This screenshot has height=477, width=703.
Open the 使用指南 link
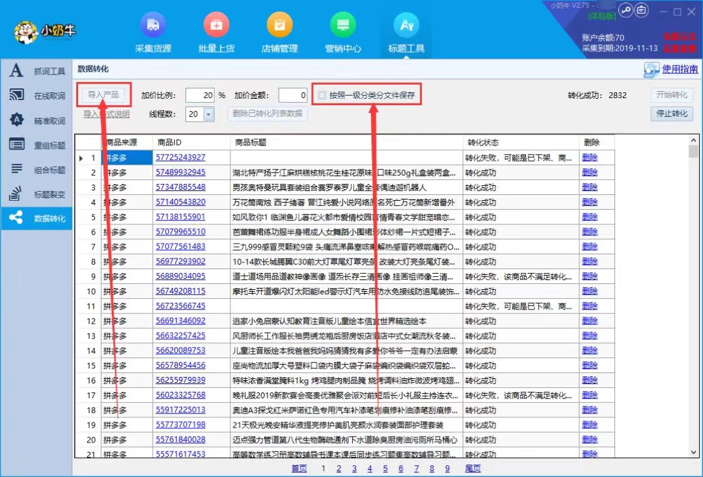point(680,69)
